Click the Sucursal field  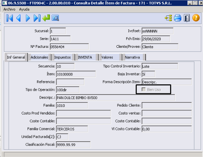click(58, 31)
